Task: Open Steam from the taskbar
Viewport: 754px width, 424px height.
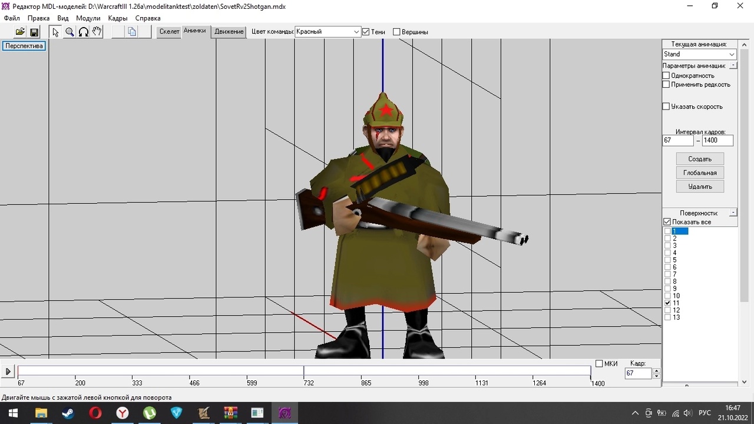Action: click(x=68, y=413)
